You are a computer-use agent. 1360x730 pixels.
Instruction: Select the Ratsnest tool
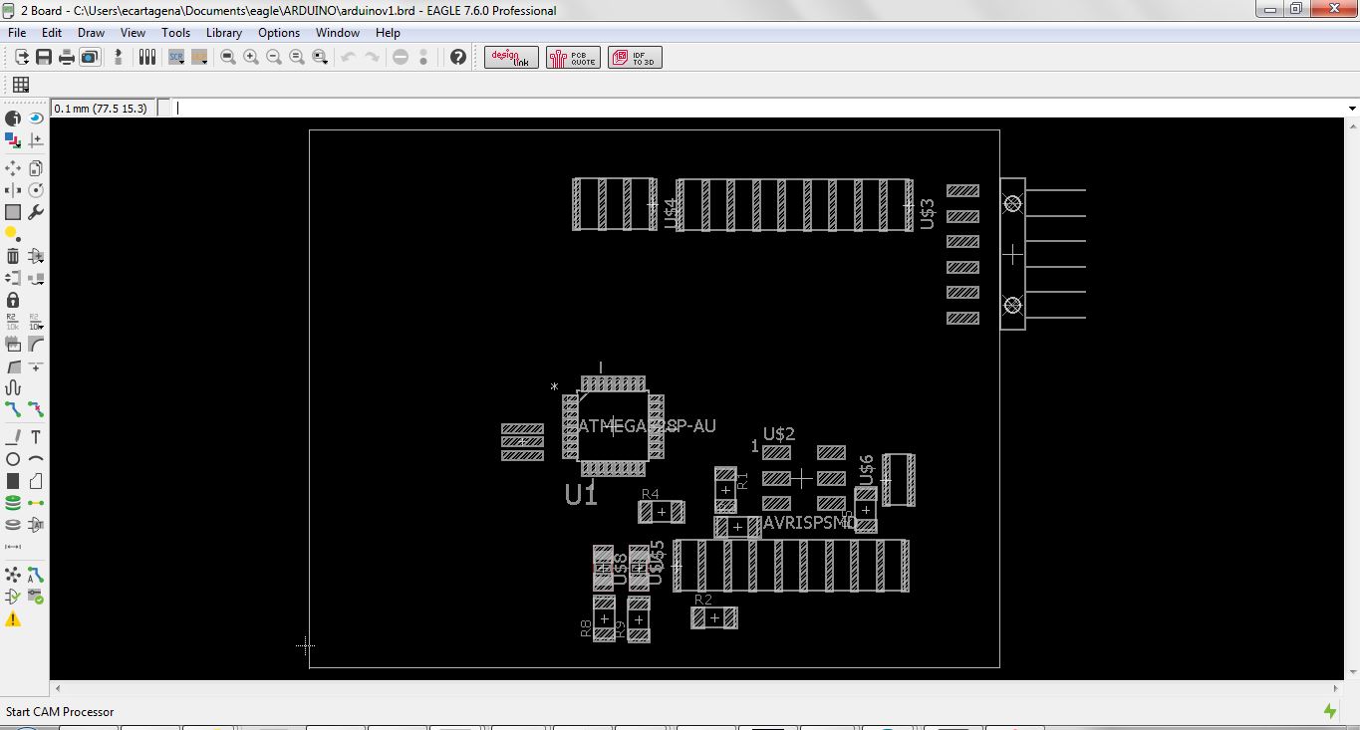[13, 575]
